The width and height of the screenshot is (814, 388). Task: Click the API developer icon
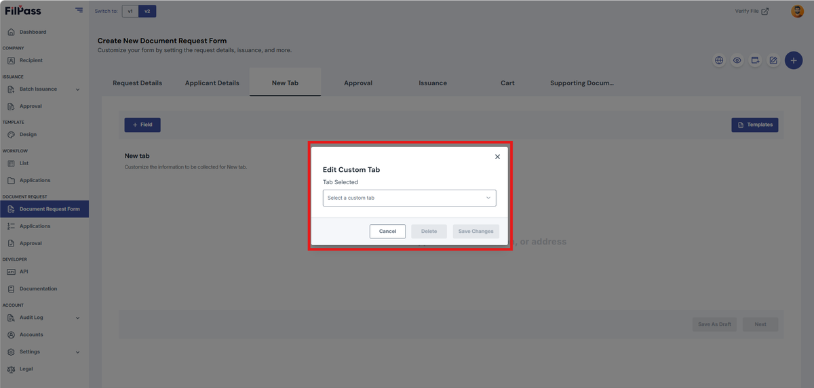point(11,272)
